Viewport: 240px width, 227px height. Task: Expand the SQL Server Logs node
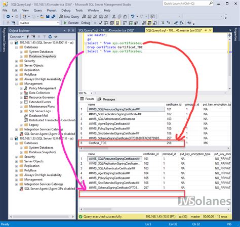[21, 111]
